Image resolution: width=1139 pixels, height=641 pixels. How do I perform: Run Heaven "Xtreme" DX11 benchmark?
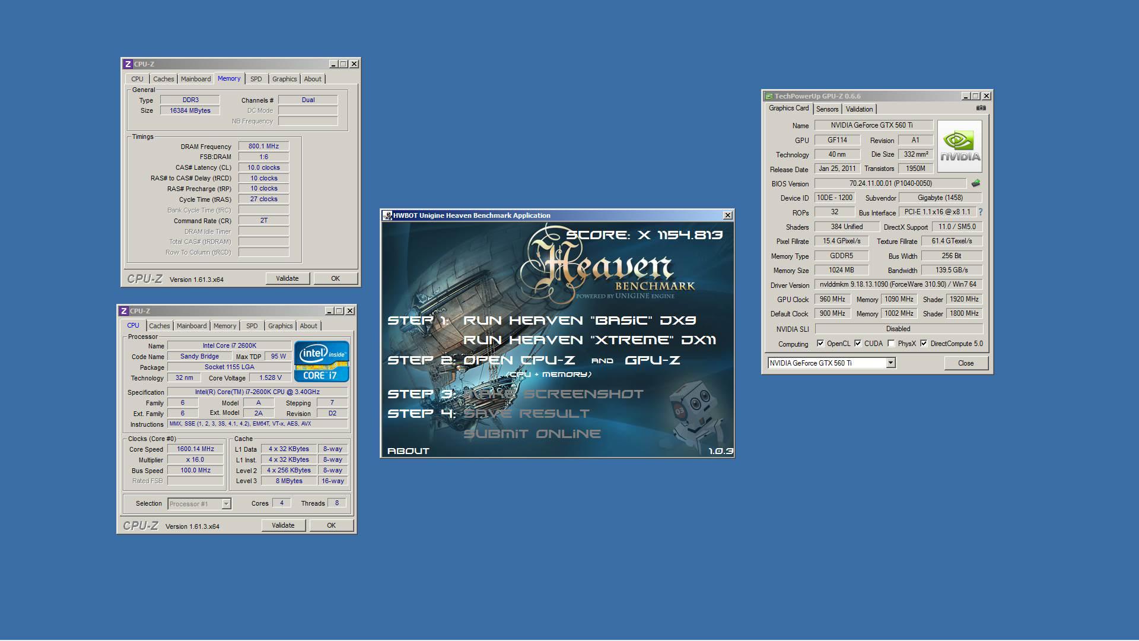590,340
